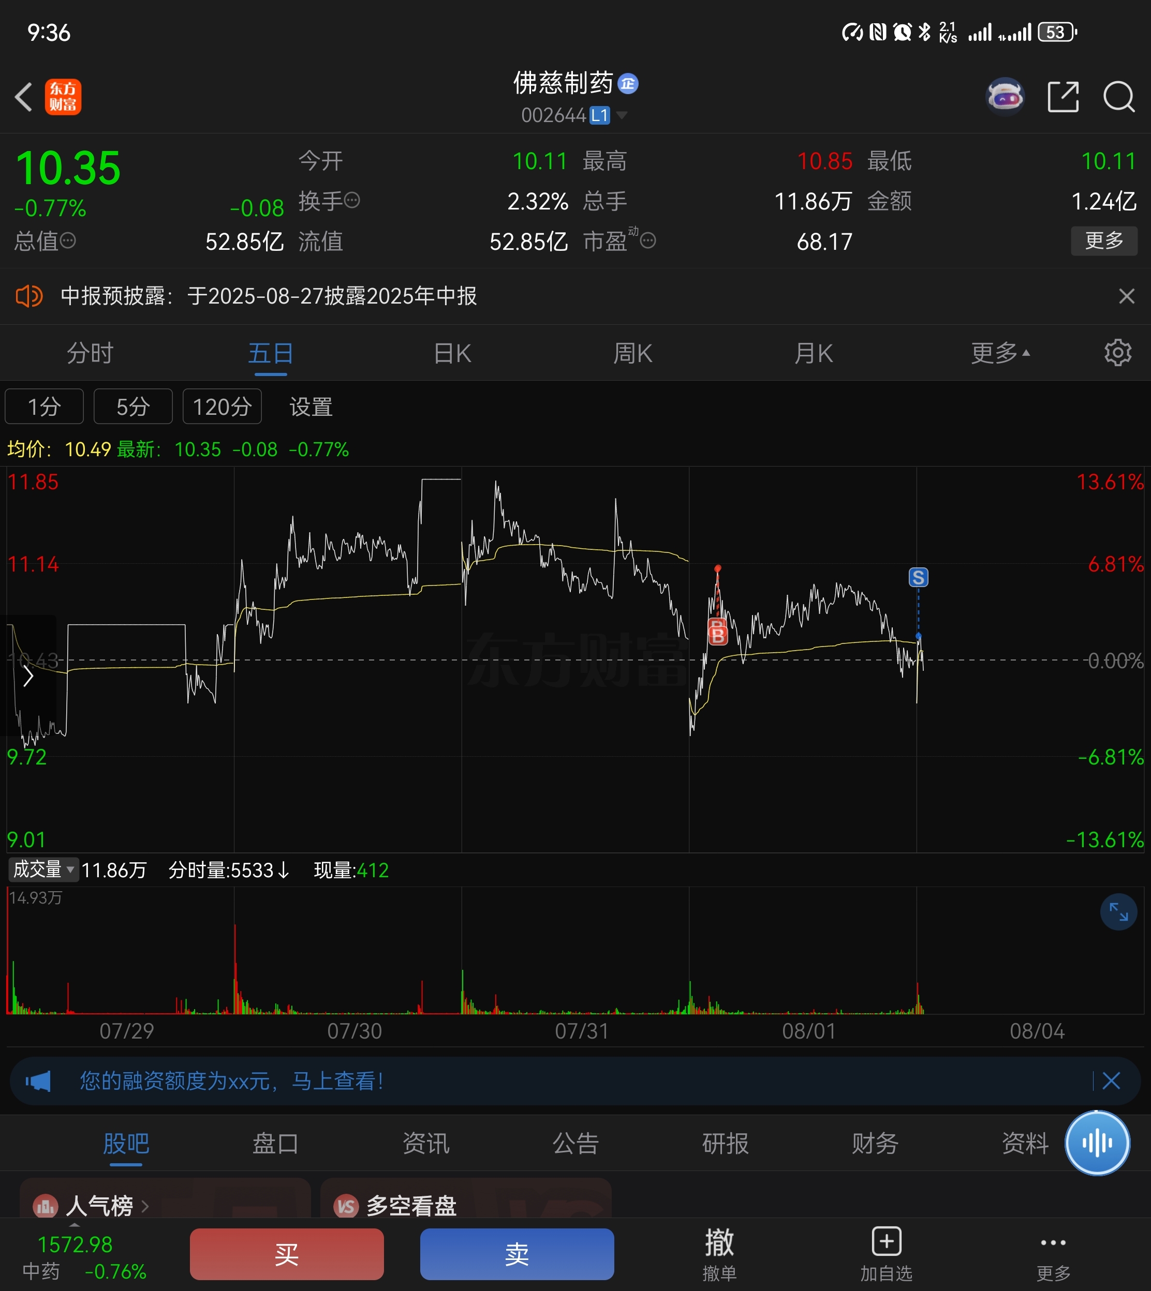The height and width of the screenshot is (1291, 1151).
Task: Close the 融资额度 banner
Action: click(1111, 1080)
